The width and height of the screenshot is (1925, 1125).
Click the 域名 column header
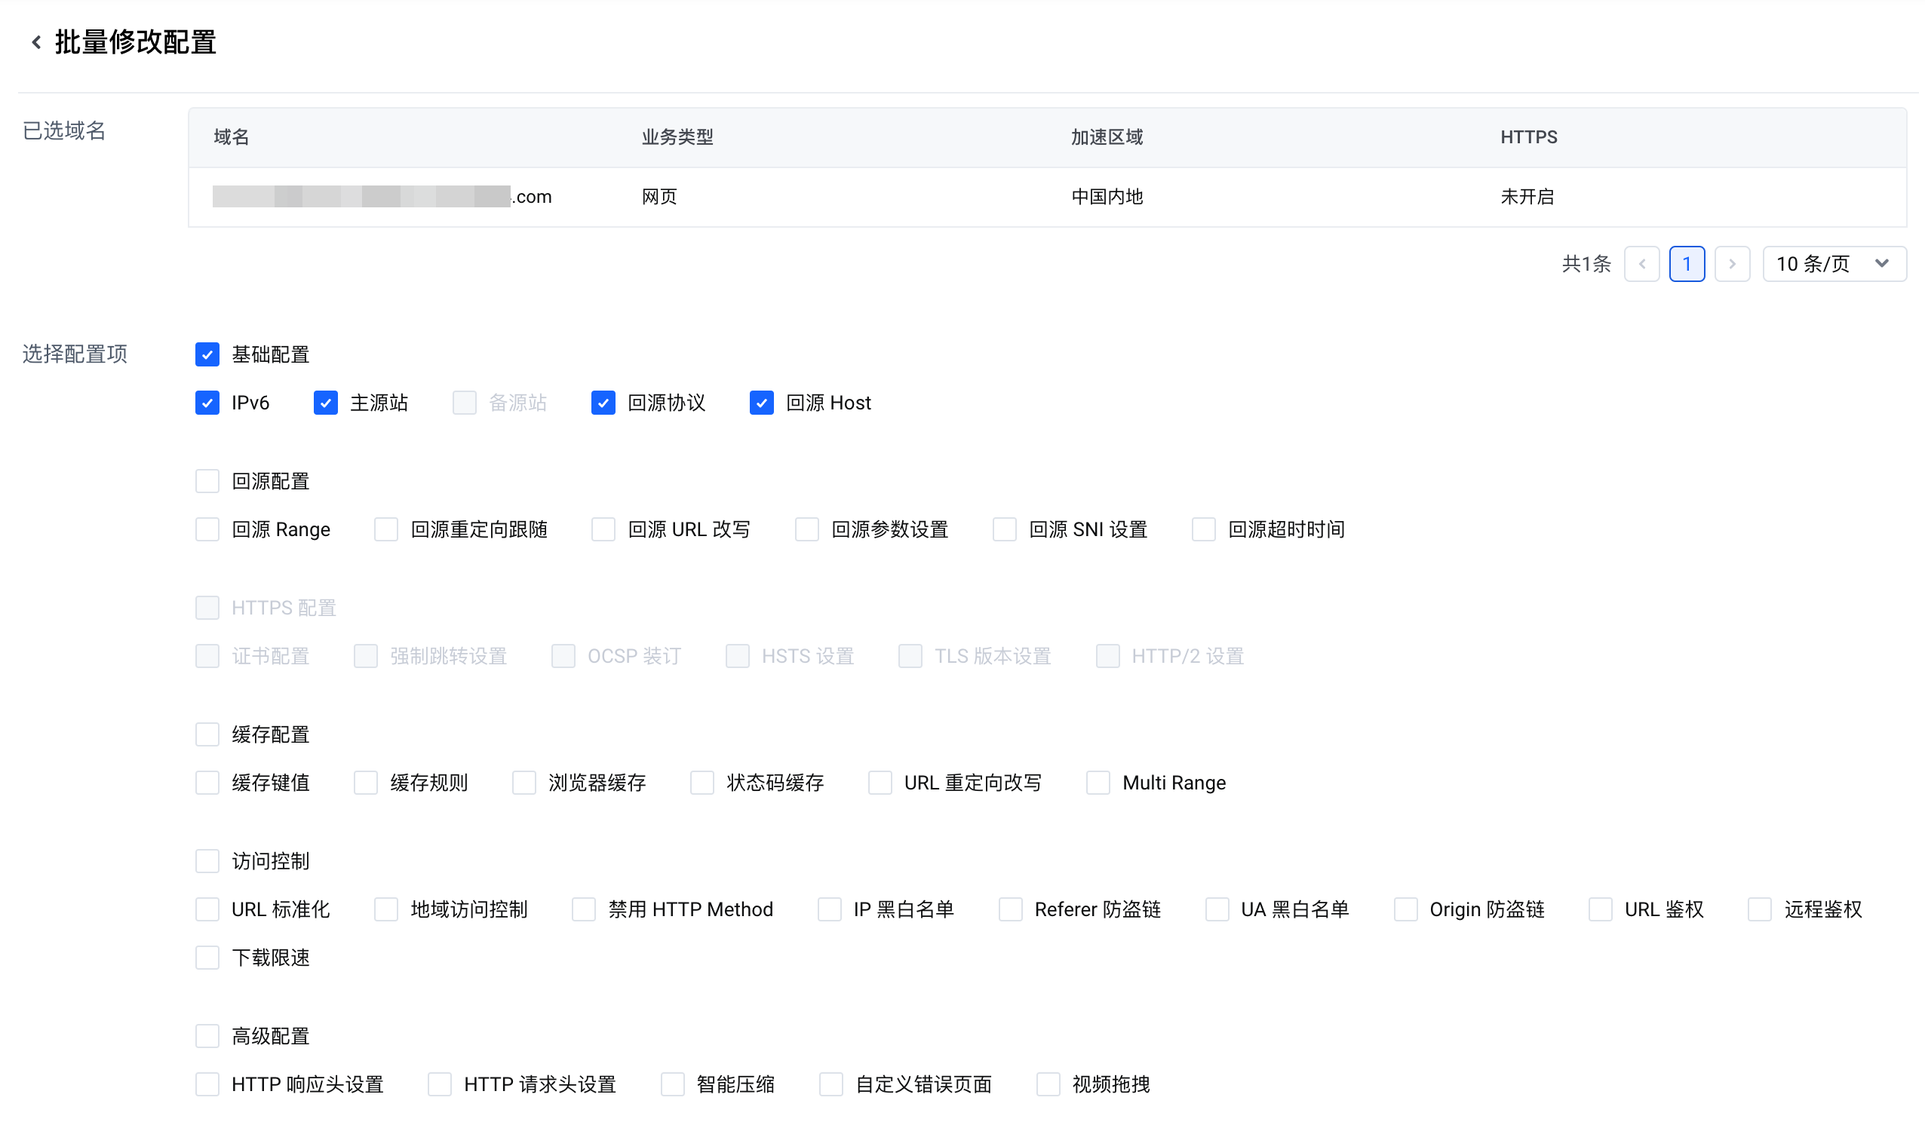coord(232,137)
